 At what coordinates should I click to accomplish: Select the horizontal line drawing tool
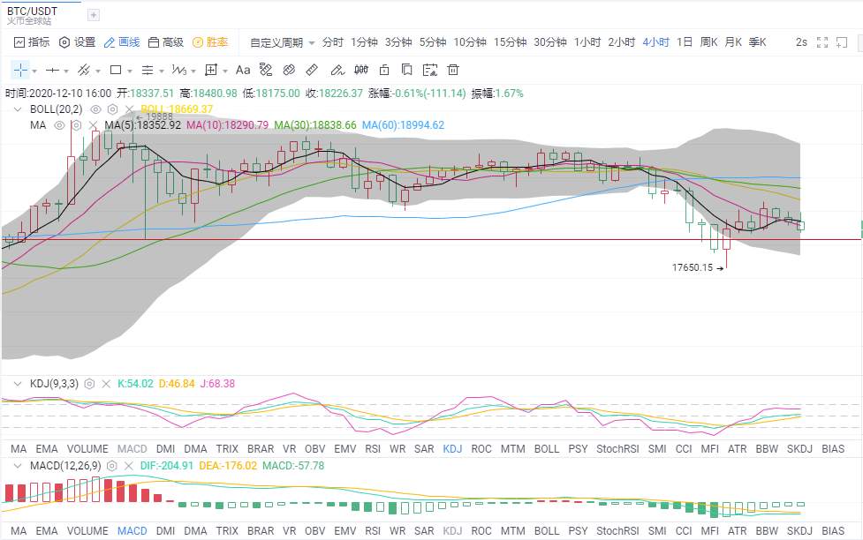(x=52, y=70)
